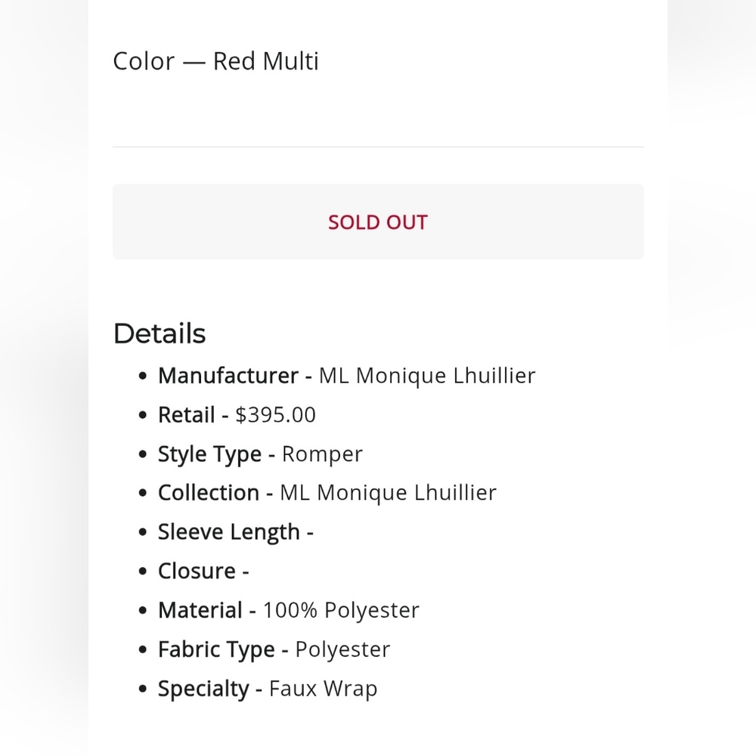Screen dimensions: 756x756
Task: Click the Romper style value
Action: [x=322, y=454]
